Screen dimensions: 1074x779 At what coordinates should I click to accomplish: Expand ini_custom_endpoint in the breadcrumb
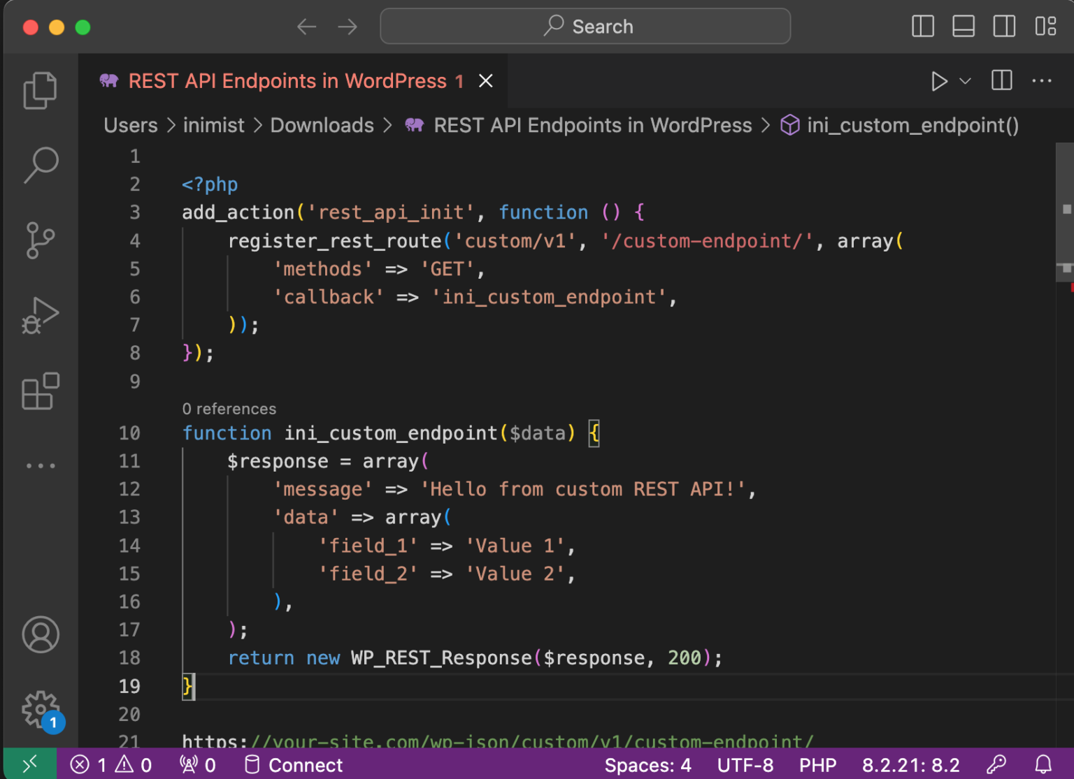coord(912,125)
